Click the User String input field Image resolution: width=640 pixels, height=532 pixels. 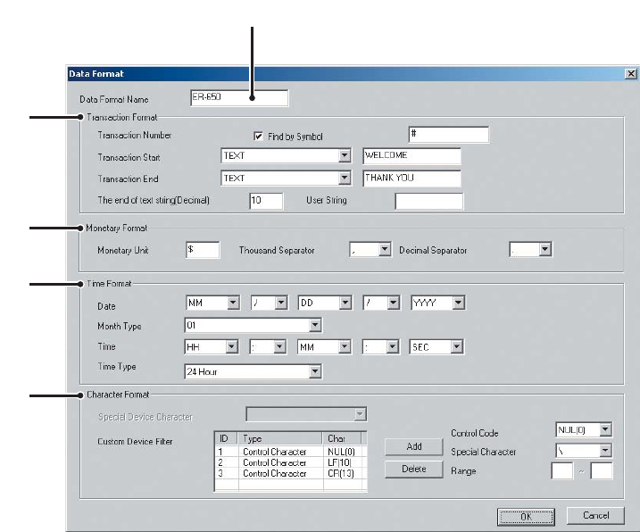[429, 202]
